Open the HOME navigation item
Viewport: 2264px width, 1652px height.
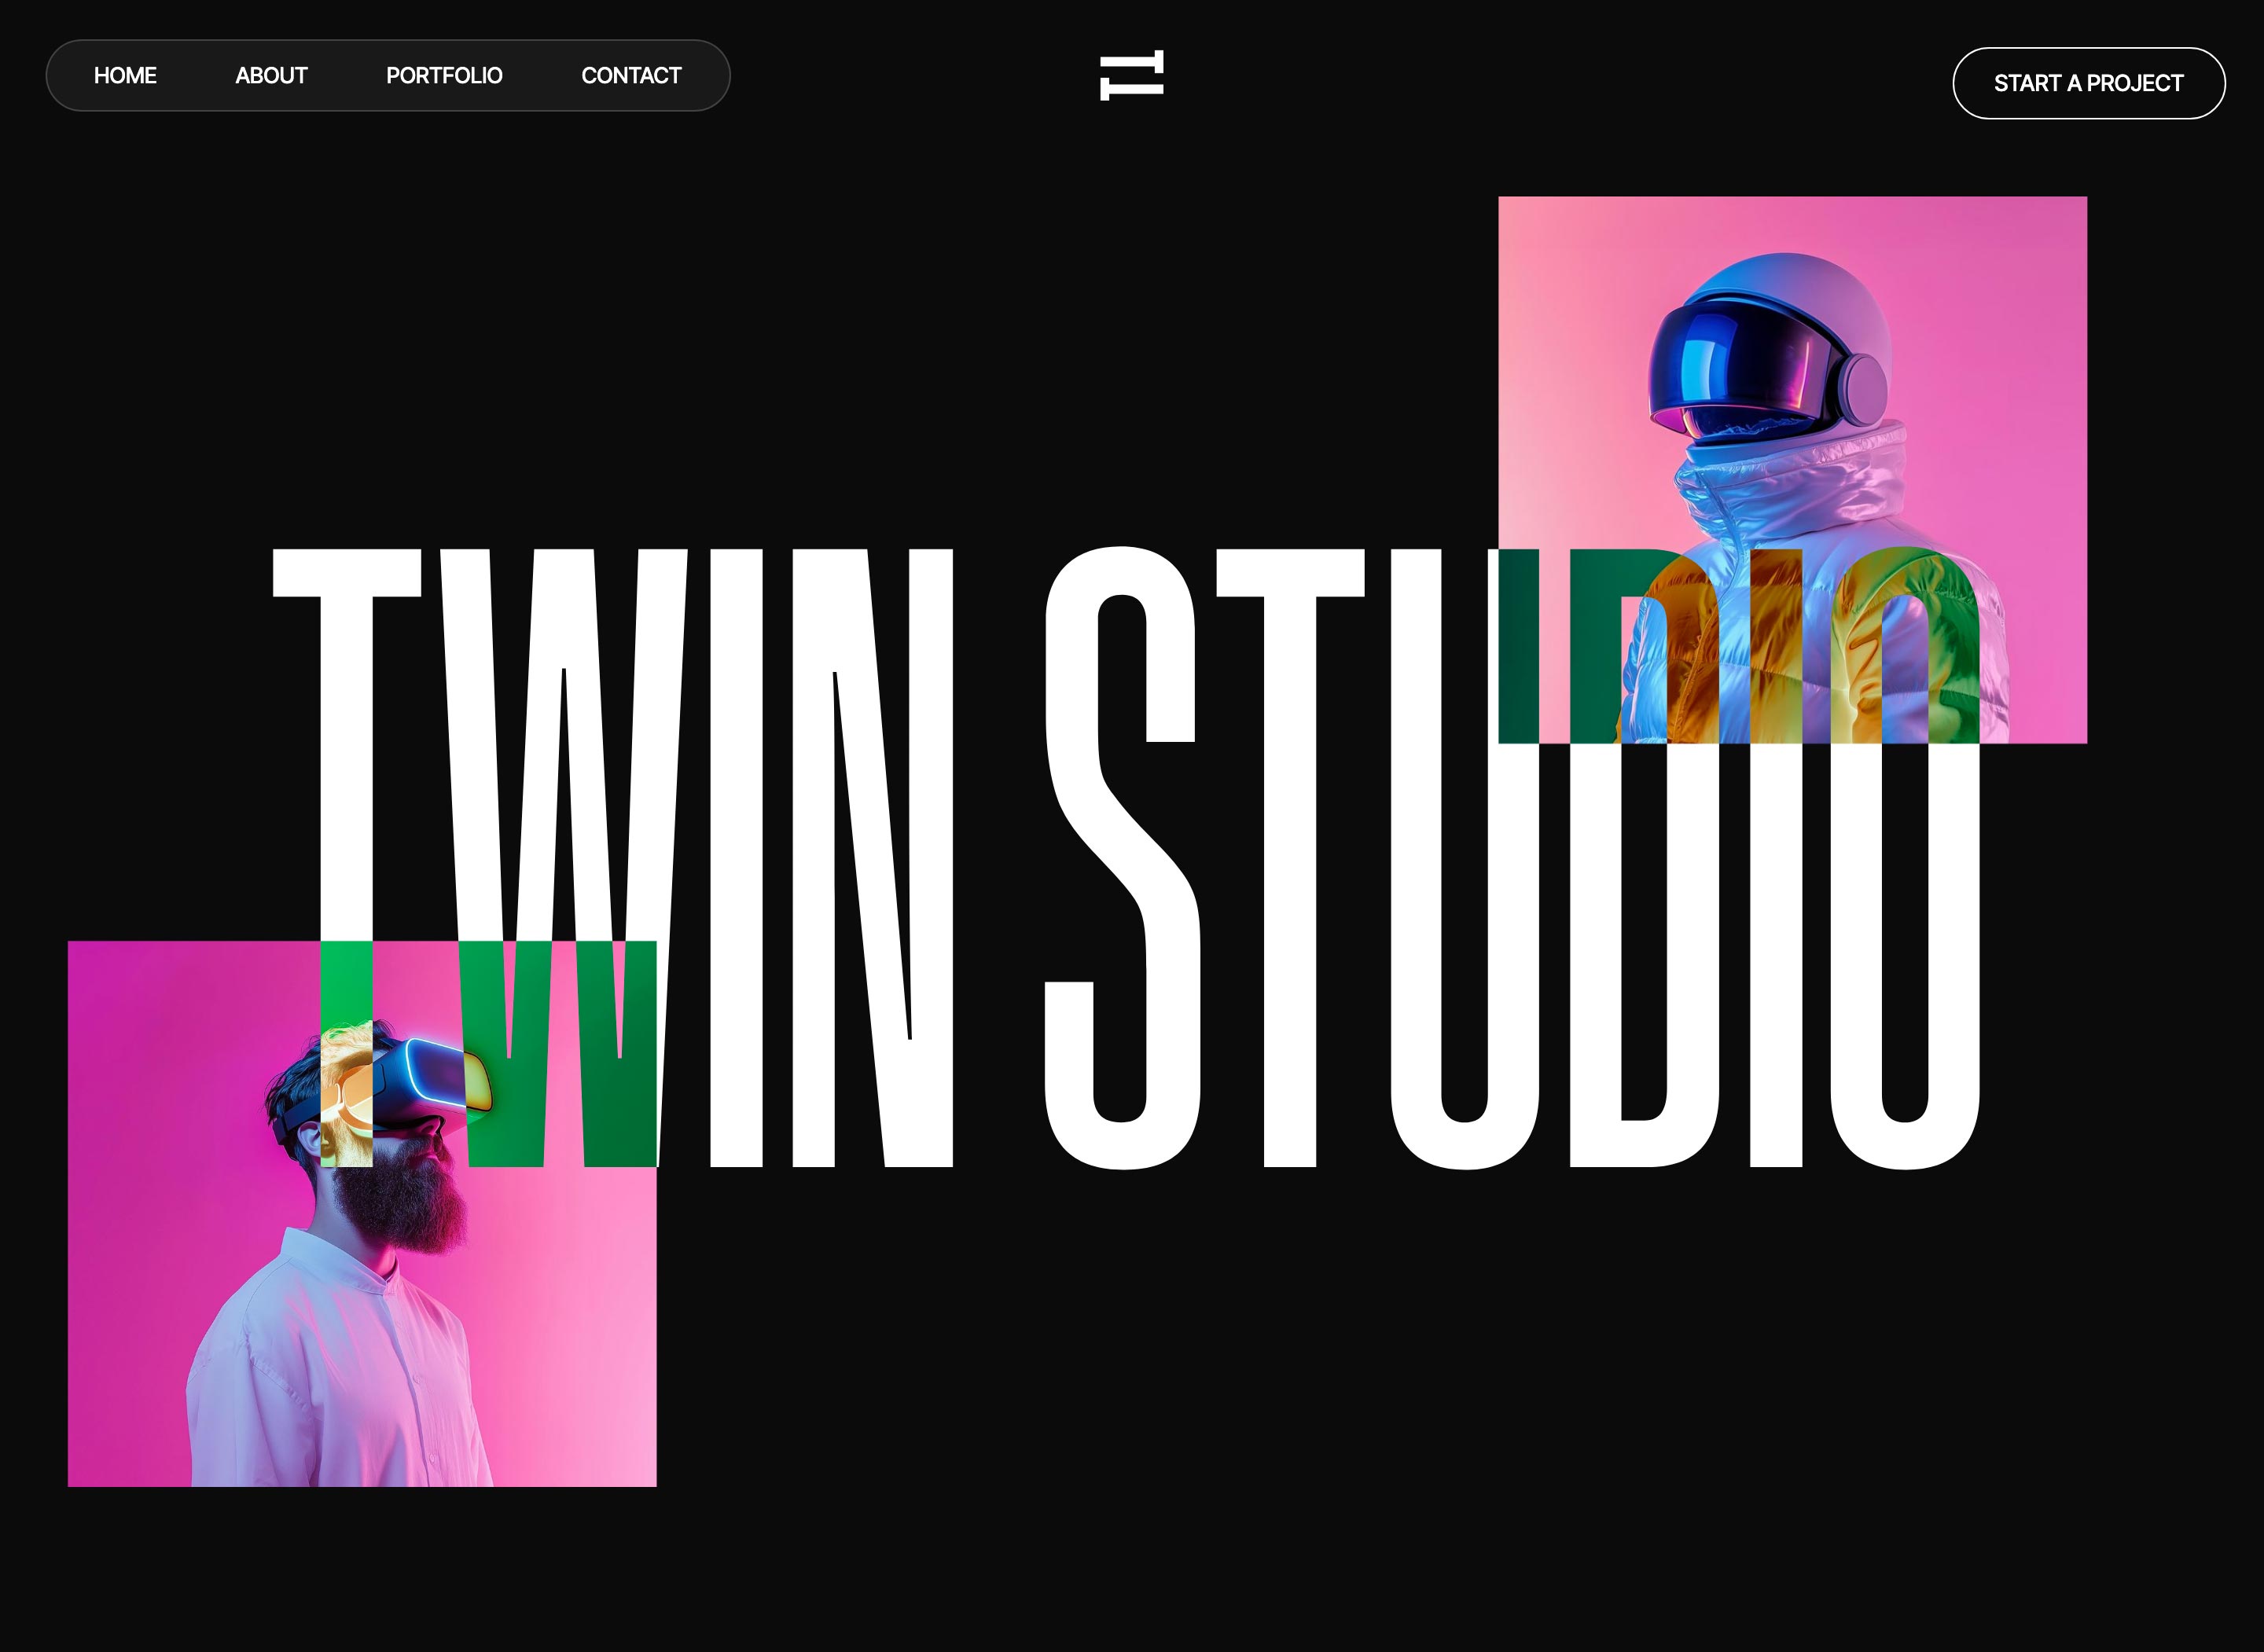click(125, 75)
